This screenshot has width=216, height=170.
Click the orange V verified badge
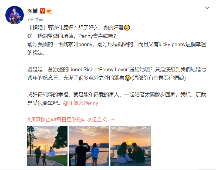[43, 11]
